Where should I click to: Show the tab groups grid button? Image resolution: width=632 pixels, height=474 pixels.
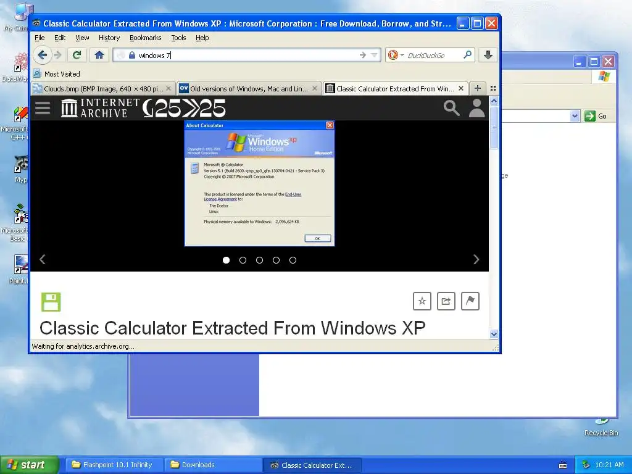(493, 88)
